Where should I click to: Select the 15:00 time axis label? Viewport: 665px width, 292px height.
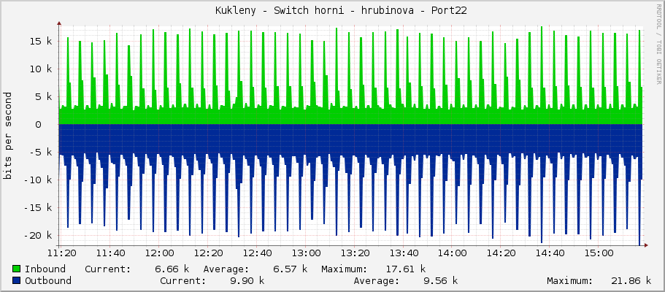pyautogui.click(x=599, y=253)
